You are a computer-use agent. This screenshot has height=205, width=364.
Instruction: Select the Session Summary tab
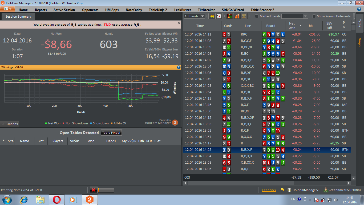[x=18, y=17]
